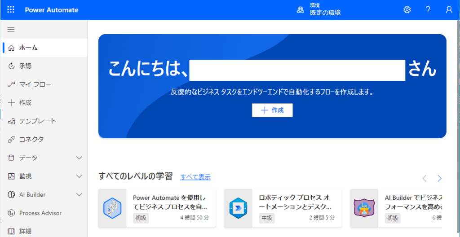460x237 pixels.
Task: Open 承認 in the sidebar
Action: tap(44, 66)
